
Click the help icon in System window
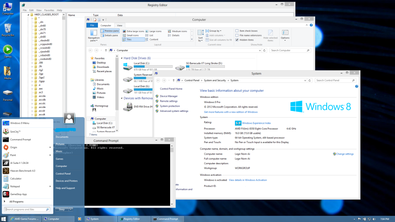(x=356, y=86)
